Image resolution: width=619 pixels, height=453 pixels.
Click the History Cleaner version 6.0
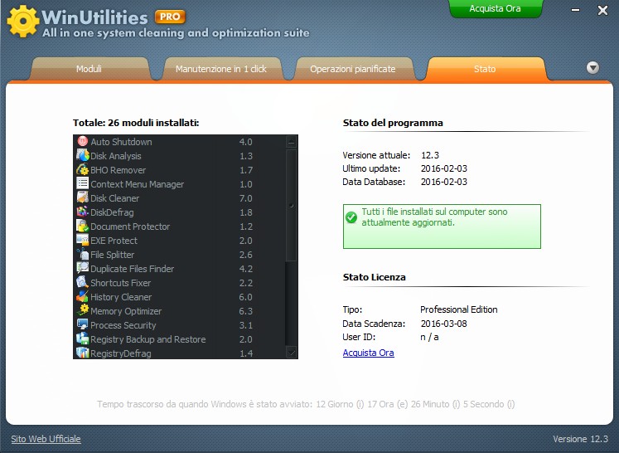245,297
